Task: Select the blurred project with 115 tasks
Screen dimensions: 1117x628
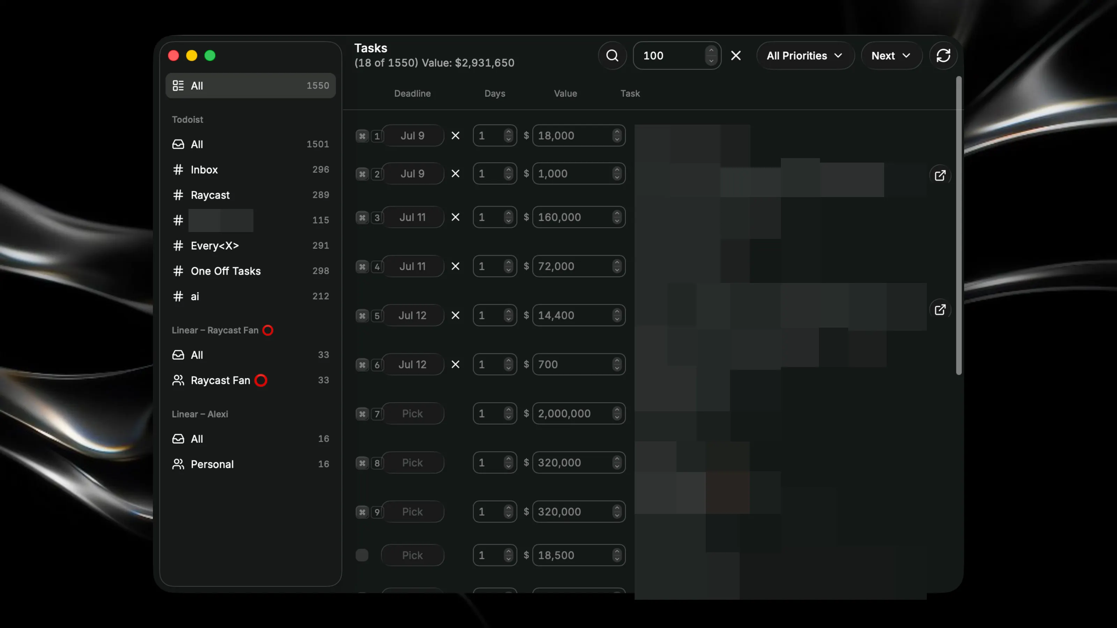Action: [x=251, y=220]
